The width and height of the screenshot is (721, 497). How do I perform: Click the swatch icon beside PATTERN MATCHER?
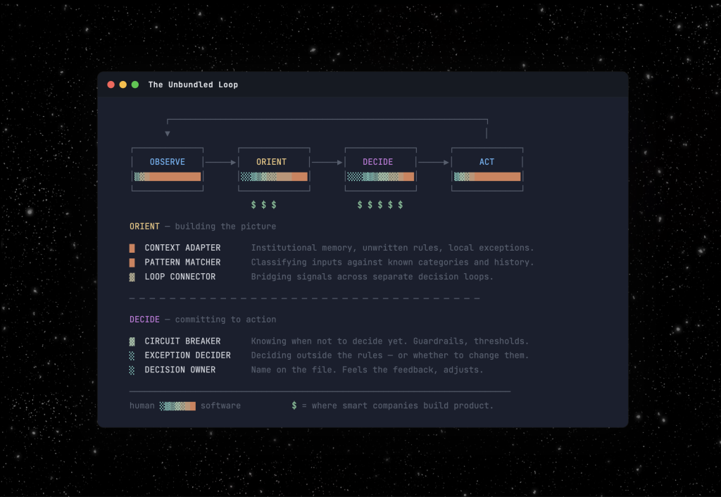pyautogui.click(x=132, y=263)
